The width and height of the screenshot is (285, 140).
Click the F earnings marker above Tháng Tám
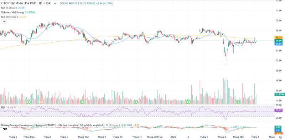click(x=82, y=102)
